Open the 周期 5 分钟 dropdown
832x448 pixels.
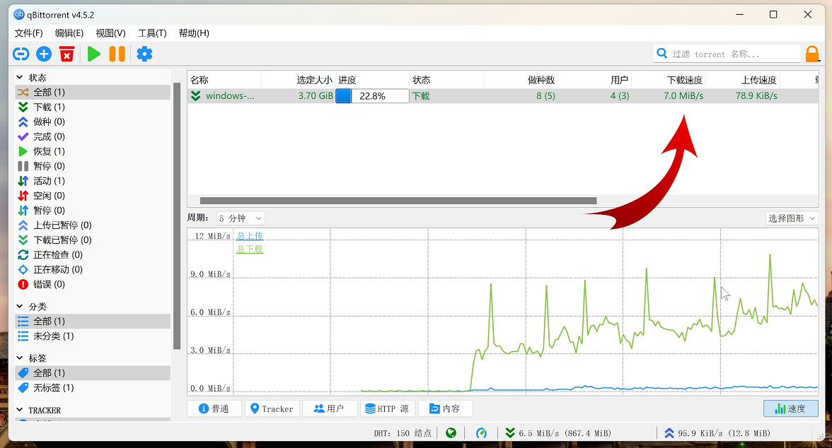[x=241, y=218]
